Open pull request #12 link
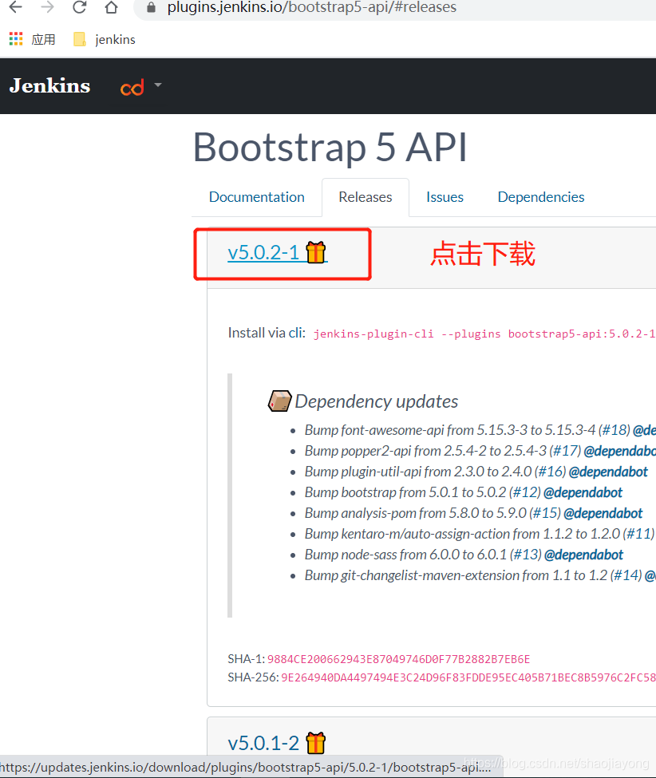 [x=525, y=492]
